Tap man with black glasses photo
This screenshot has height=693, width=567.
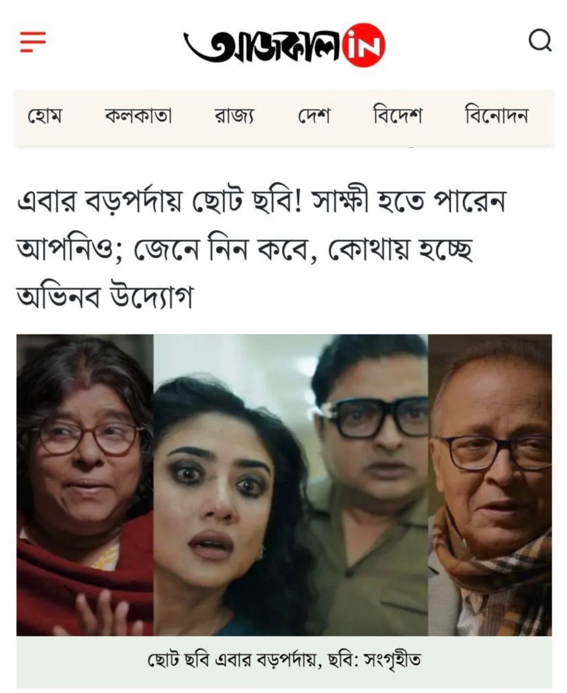(x=369, y=485)
